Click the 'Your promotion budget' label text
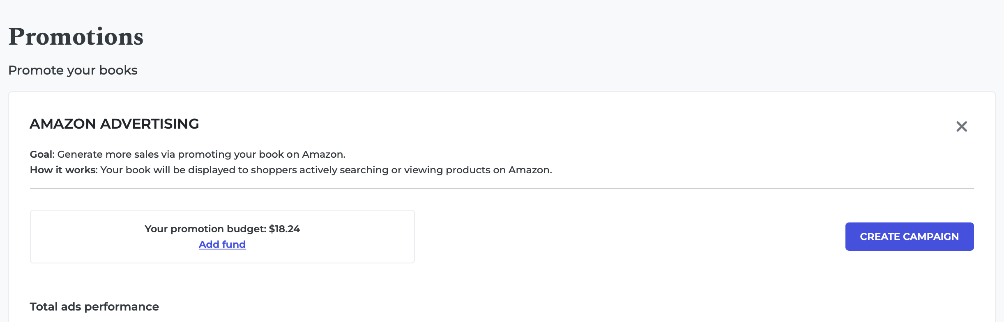Image resolution: width=1004 pixels, height=322 pixels. 205,229
